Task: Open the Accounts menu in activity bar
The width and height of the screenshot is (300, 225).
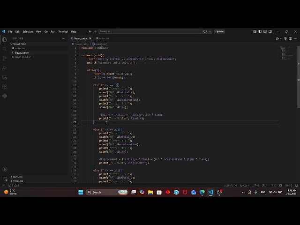Action: click(5, 169)
